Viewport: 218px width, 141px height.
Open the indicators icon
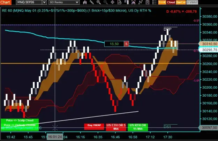click(x=133, y=2)
